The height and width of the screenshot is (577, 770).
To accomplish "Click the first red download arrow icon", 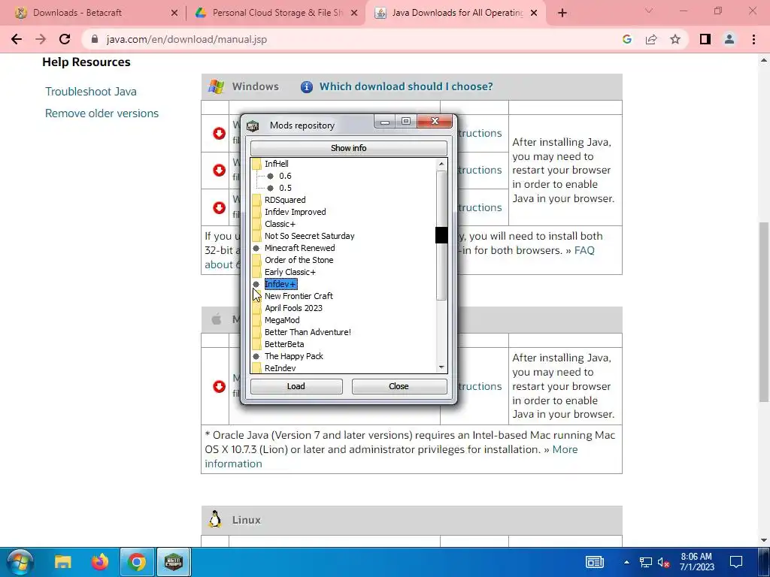I will (x=219, y=134).
